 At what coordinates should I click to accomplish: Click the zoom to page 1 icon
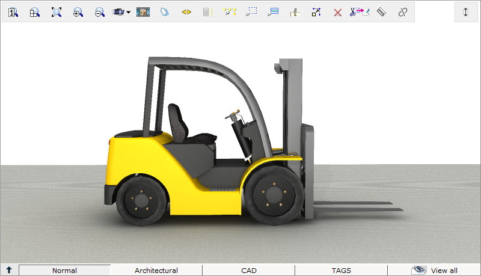click(x=13, y=12)
